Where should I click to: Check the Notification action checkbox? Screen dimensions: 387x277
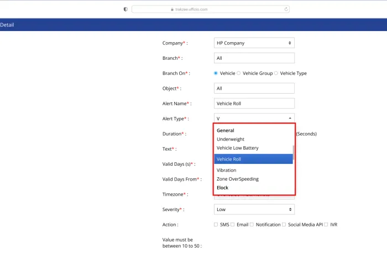point(252,224)
